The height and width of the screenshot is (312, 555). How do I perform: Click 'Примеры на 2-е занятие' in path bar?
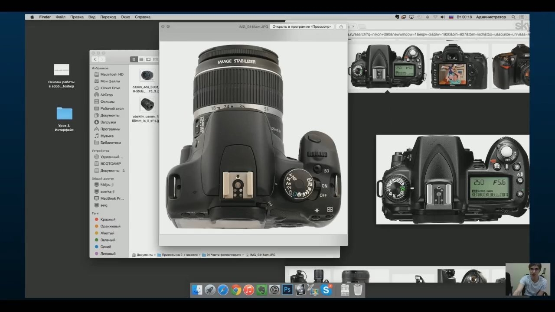point(178,255)
